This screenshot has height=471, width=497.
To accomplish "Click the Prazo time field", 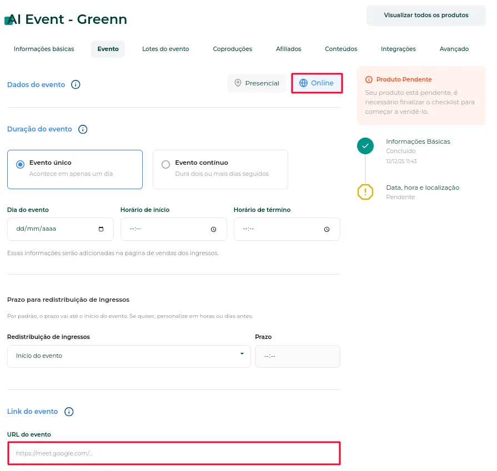I will tap(297, 356).
